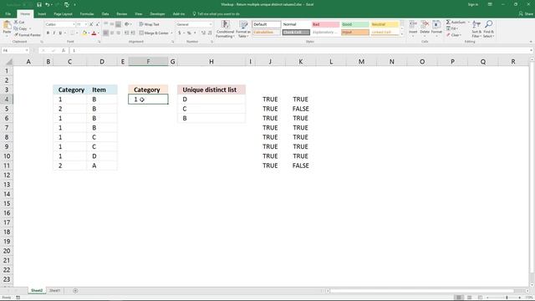Apply the Input cell style
The image size is (535, 301).
pos(354,33)
